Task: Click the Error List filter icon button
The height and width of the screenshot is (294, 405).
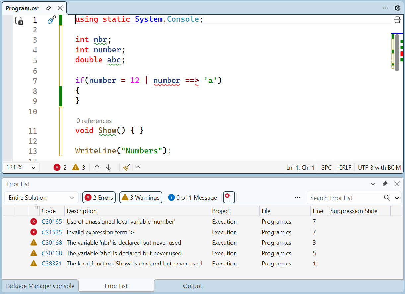Action: coord(229,197)
